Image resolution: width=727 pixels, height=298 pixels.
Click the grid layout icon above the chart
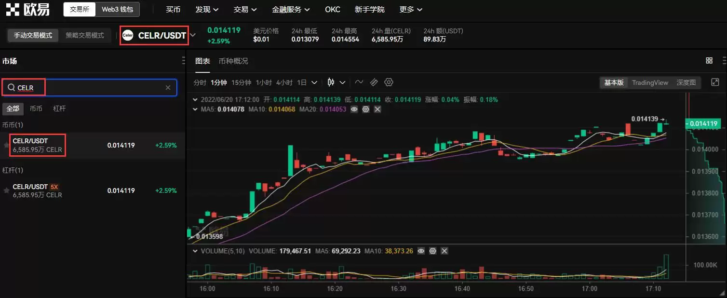tap(709, 60)
